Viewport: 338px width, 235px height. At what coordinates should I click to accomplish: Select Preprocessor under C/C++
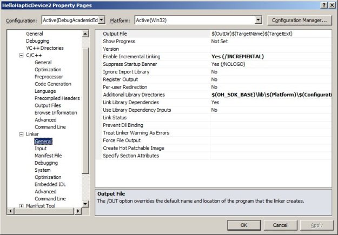click(48, 77)
